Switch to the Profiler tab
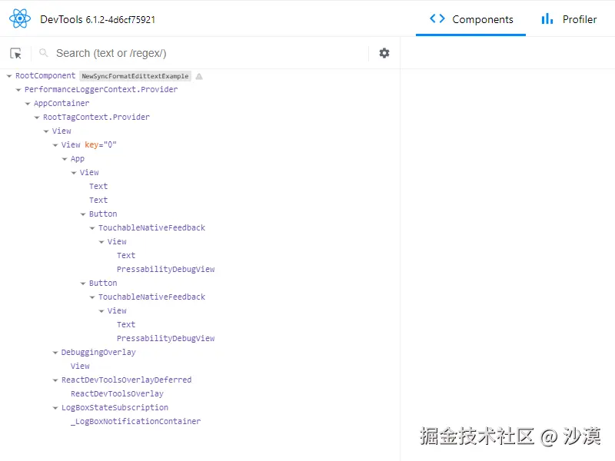This screenshot has height=461, width=615. click(x=569, y=19)
